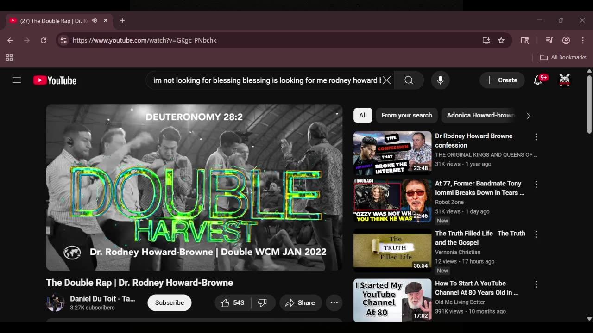Go forward in browser history
593x333 pixels.
(x=27, y=40)
